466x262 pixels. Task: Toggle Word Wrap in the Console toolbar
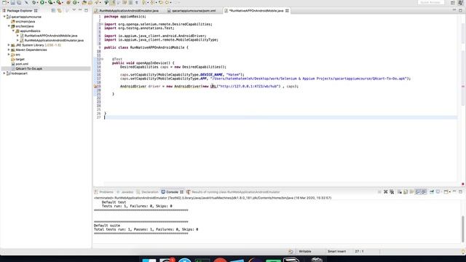tap(411, 192)
